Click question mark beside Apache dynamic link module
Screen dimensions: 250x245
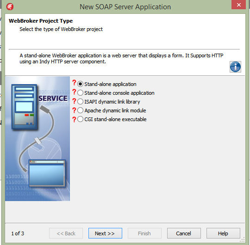(x=74, y=110)
